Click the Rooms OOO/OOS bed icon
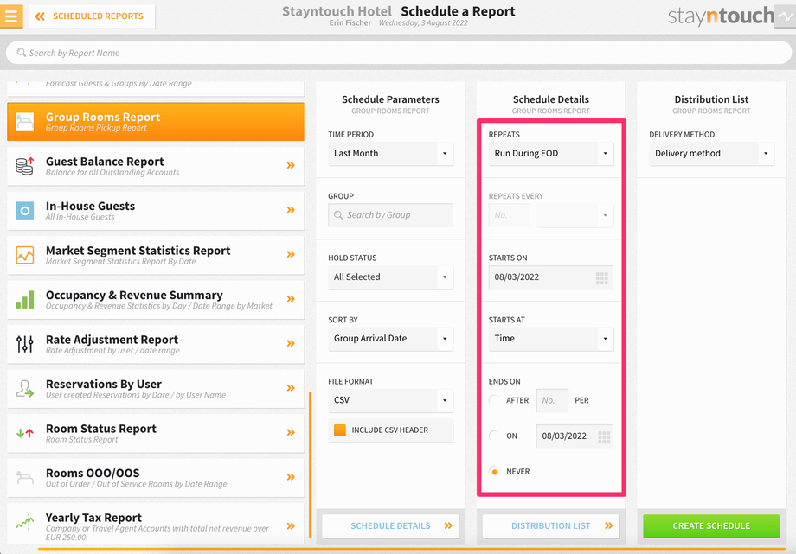This screenshot has width=796, height=554. point(24,477)
